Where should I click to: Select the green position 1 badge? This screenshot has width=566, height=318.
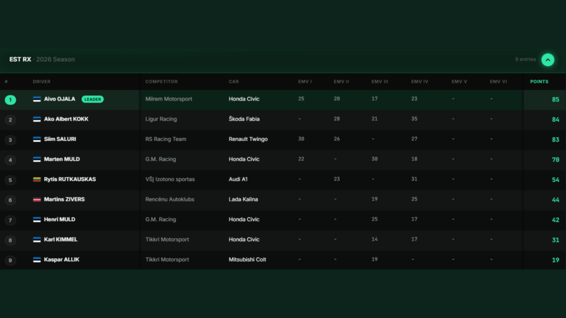[11, 100]
